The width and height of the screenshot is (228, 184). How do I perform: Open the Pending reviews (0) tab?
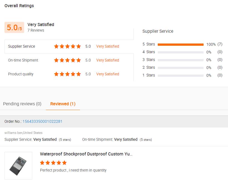[22, 104]
